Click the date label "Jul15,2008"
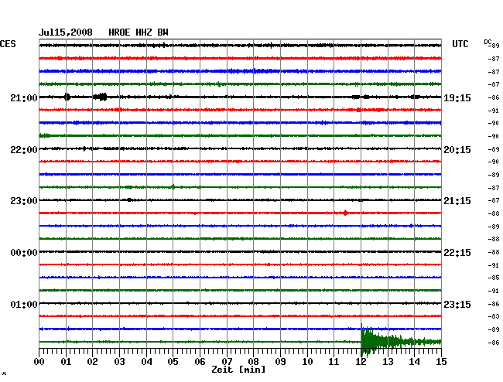 point(66,32)
